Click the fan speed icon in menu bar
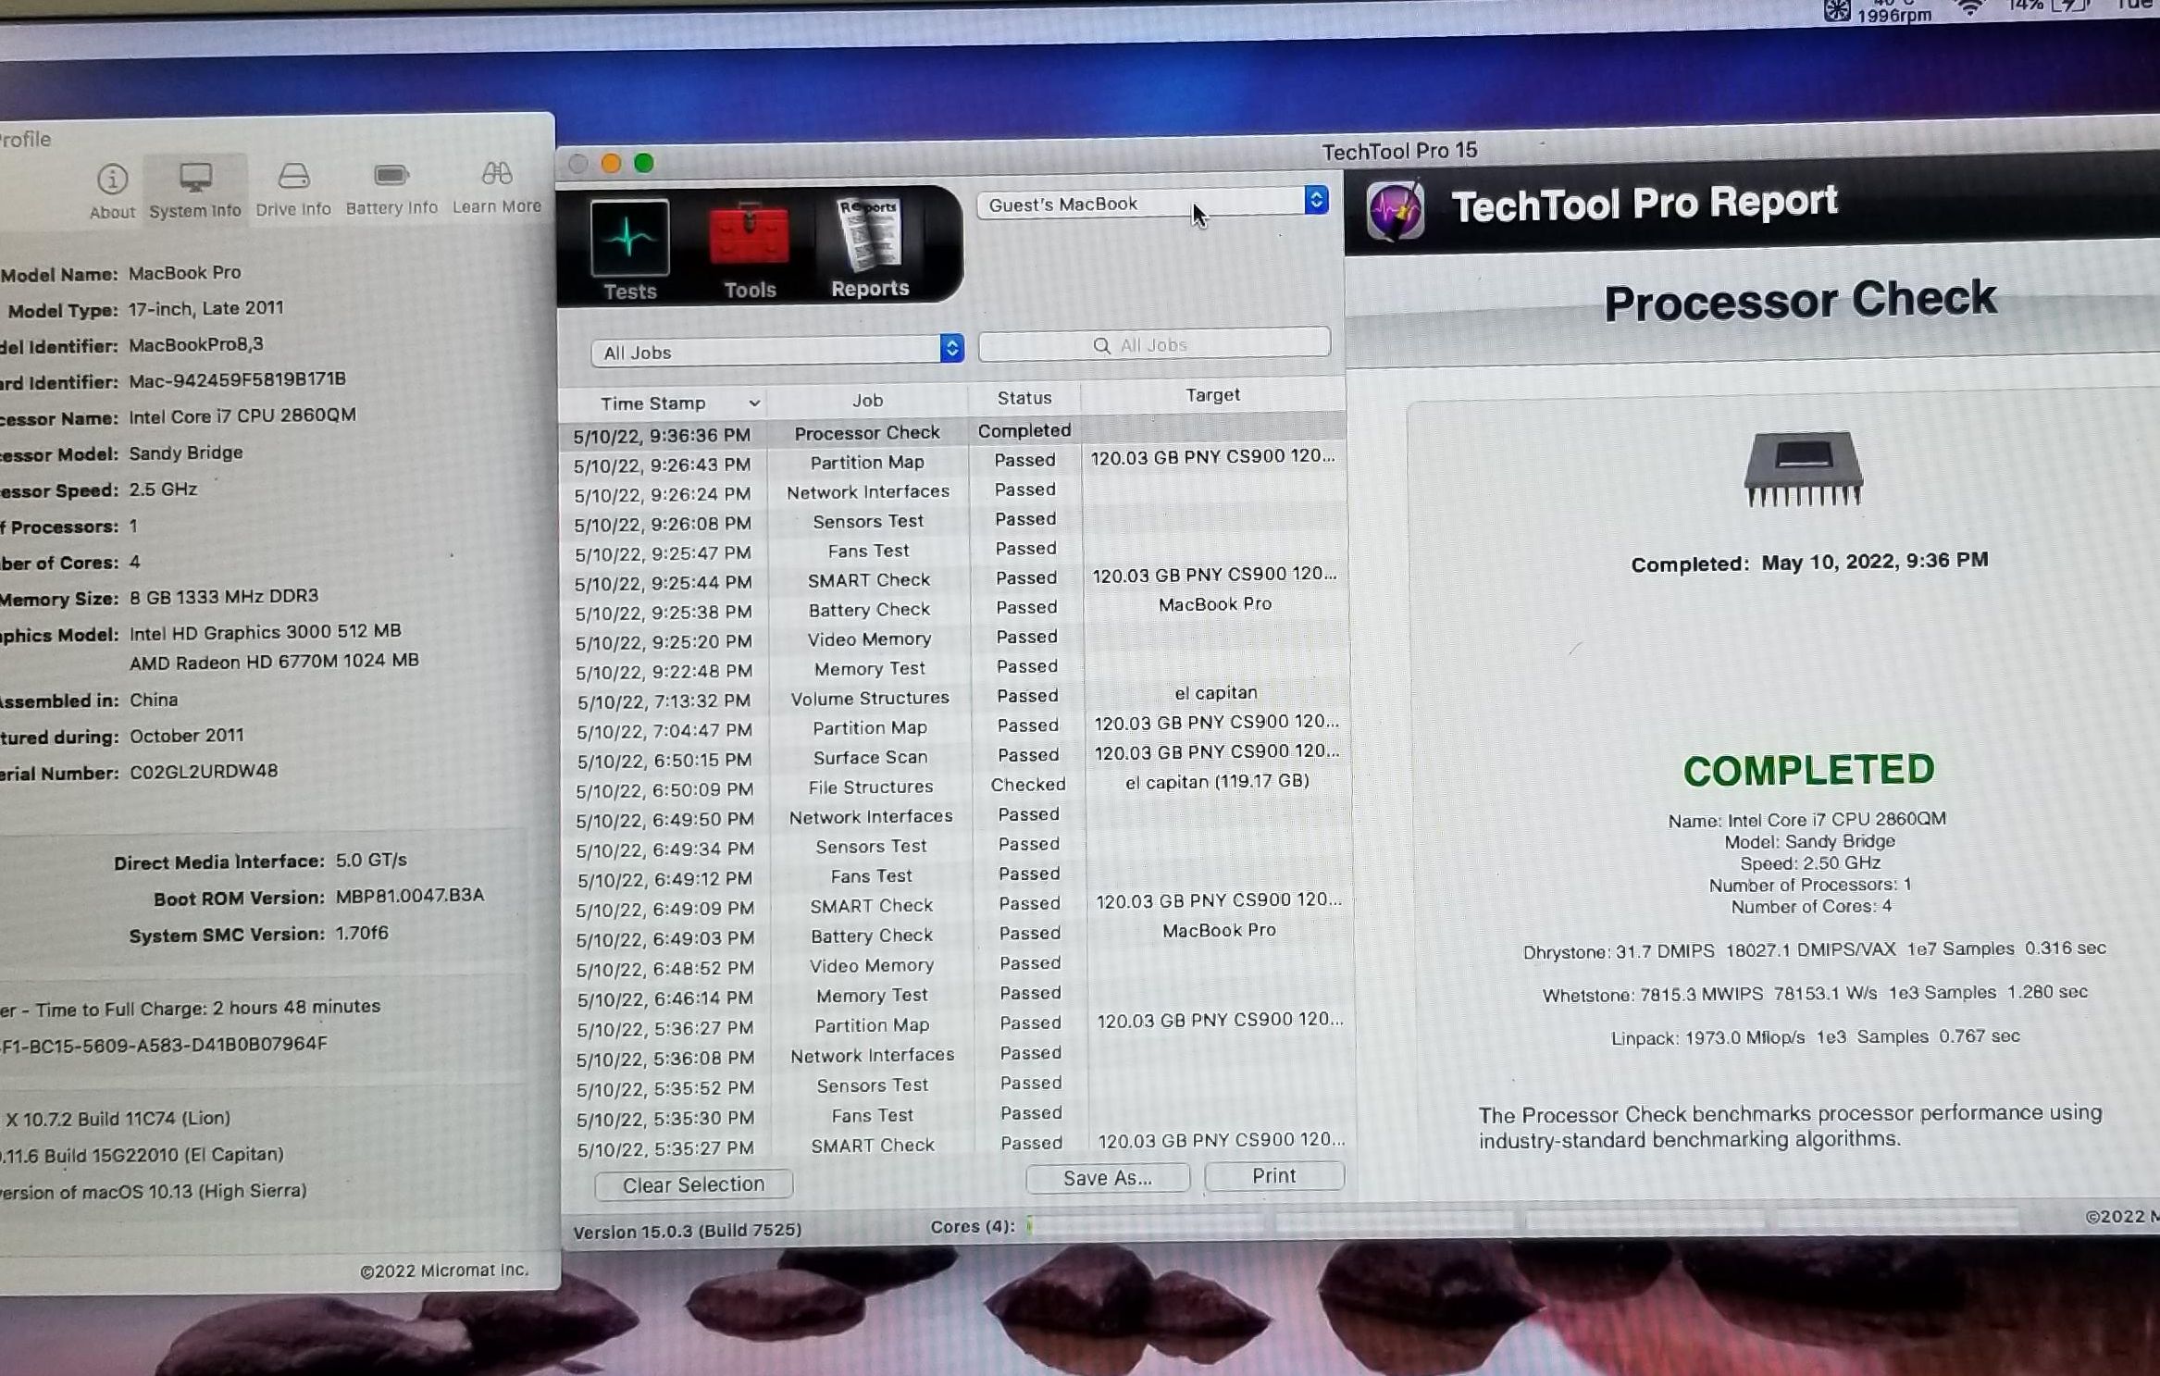Screen dimensions: 2160x1376 [1837, 10]
